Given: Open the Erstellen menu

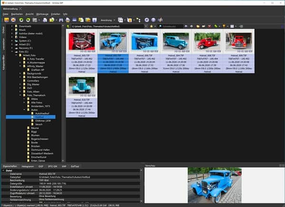Looking at the screenshot, I should click(x=56, y=14).
